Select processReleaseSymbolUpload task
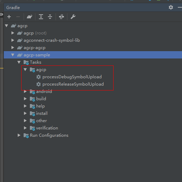This screenshot has width=182, height=182. tap(73, 84)
